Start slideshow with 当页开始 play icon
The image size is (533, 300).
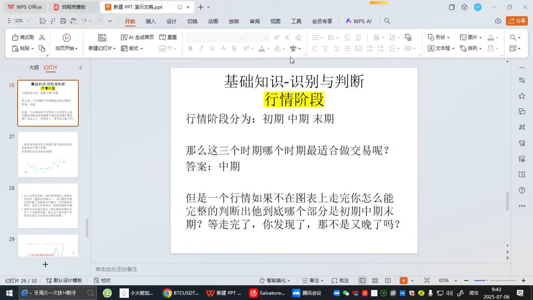point(67,38)
